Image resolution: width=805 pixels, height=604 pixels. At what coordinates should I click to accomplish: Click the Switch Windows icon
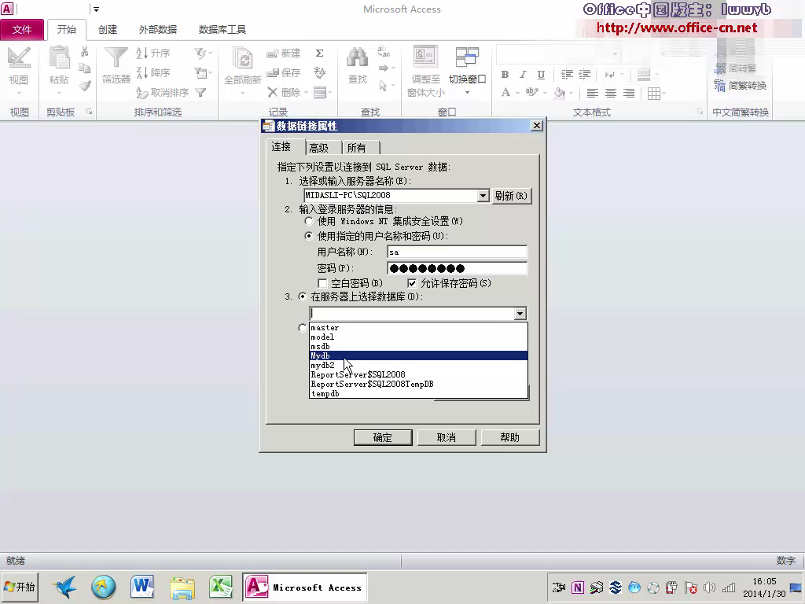(467, 57)
